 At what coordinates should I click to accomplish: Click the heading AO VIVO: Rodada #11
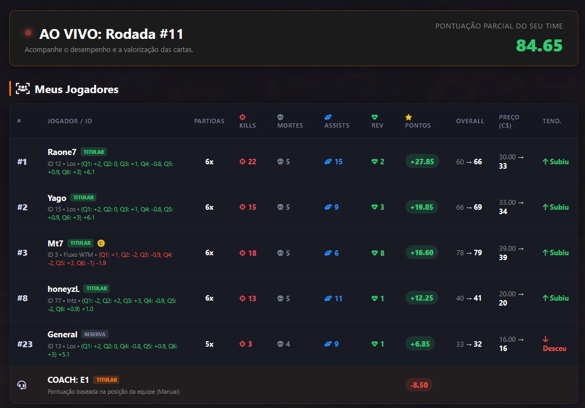click(111, 34)
